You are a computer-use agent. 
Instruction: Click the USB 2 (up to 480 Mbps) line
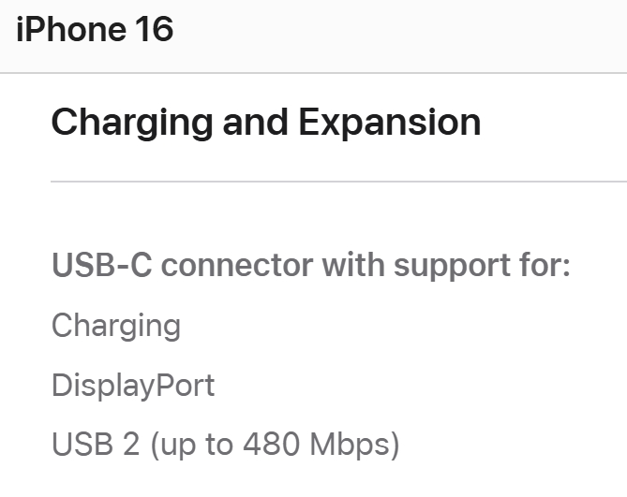point(226,445)
